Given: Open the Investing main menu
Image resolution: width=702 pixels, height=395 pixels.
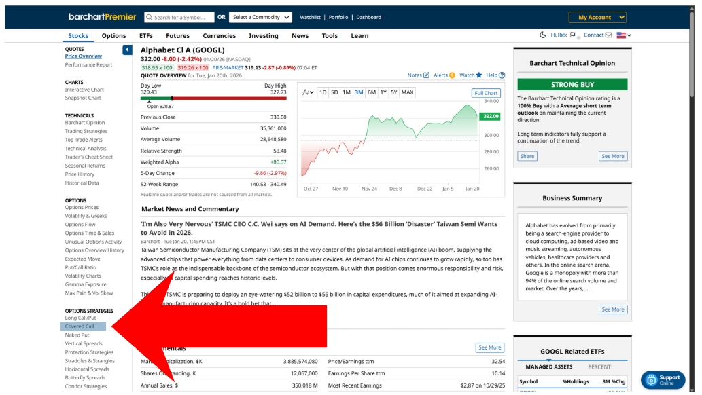Looking at the screenshot, I should 264,36.
